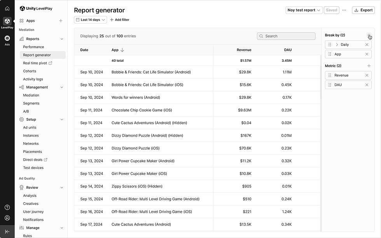The image size is (381, 238).
Task: Click the 40 total summary row
Action: [197, 61]
